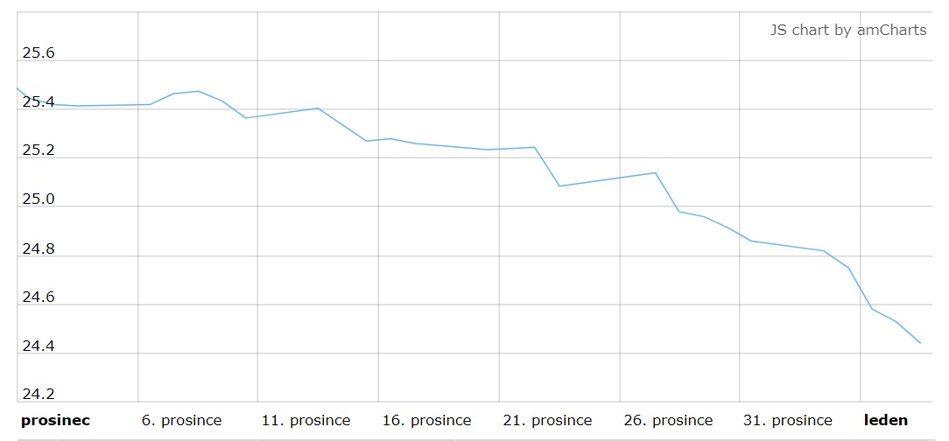Click the 24.2 y-axis value label
This screenshot has height=441, width=949.
click(x=39, y=395)
